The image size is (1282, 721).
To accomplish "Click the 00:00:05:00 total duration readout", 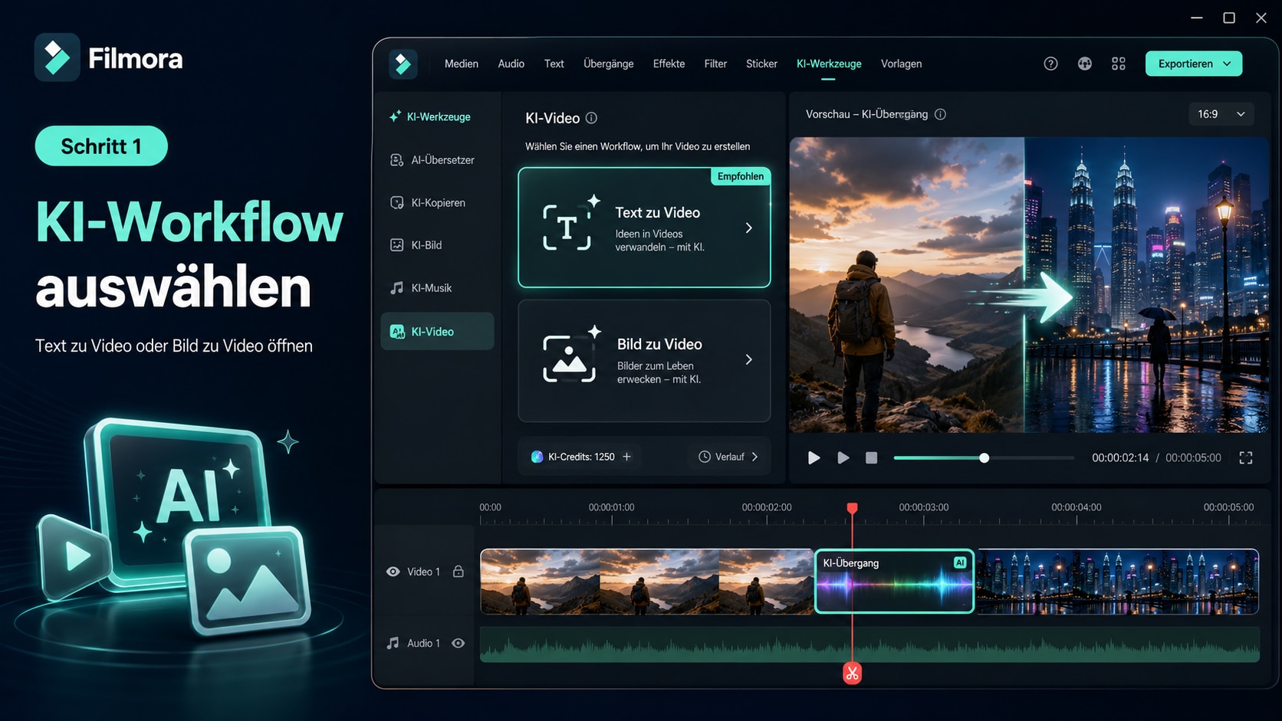I will (x=1193, y=457).
